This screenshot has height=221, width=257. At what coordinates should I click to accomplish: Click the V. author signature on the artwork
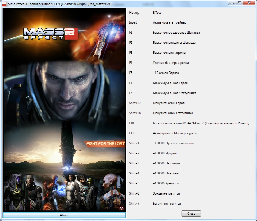tap(121, 208)
